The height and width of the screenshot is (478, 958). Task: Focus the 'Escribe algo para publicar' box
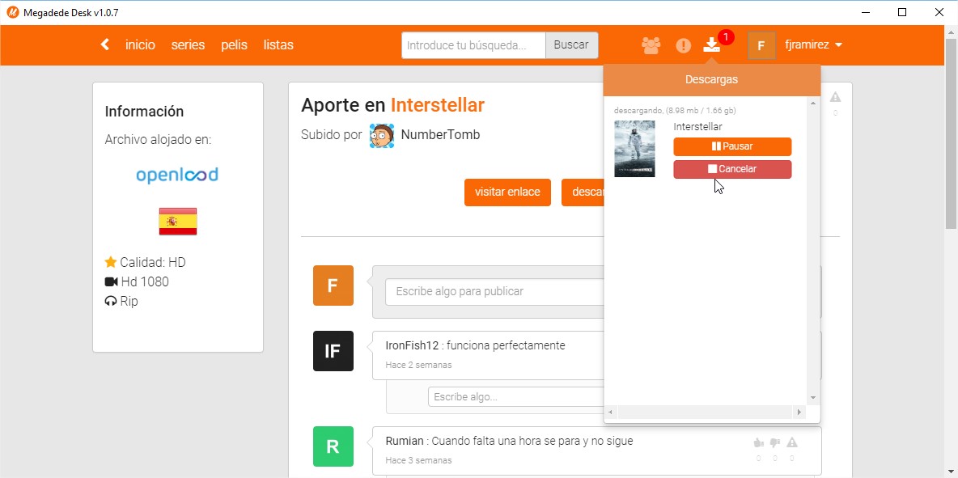(495, 292)
